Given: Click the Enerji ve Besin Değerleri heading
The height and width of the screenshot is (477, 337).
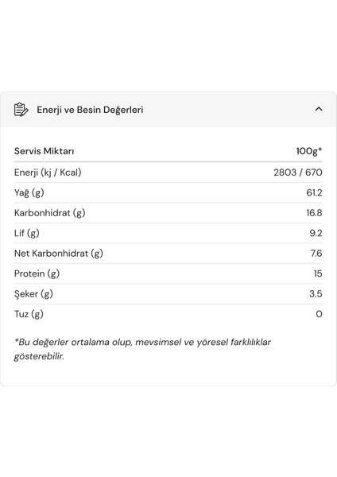Looking at the screenshot, I should (90, 110).
